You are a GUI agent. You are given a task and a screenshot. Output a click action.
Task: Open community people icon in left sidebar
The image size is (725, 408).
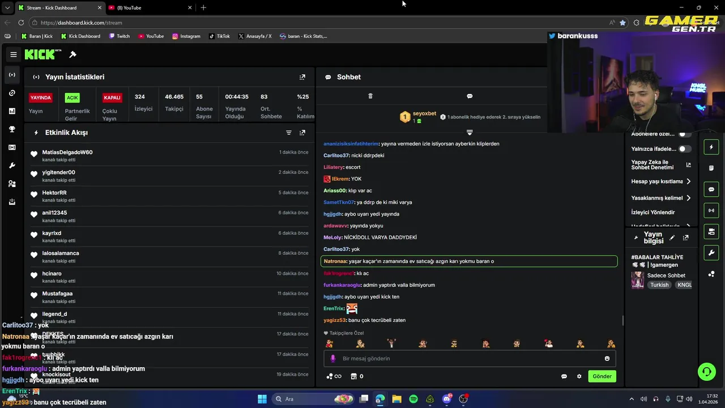tap(12, 184)
